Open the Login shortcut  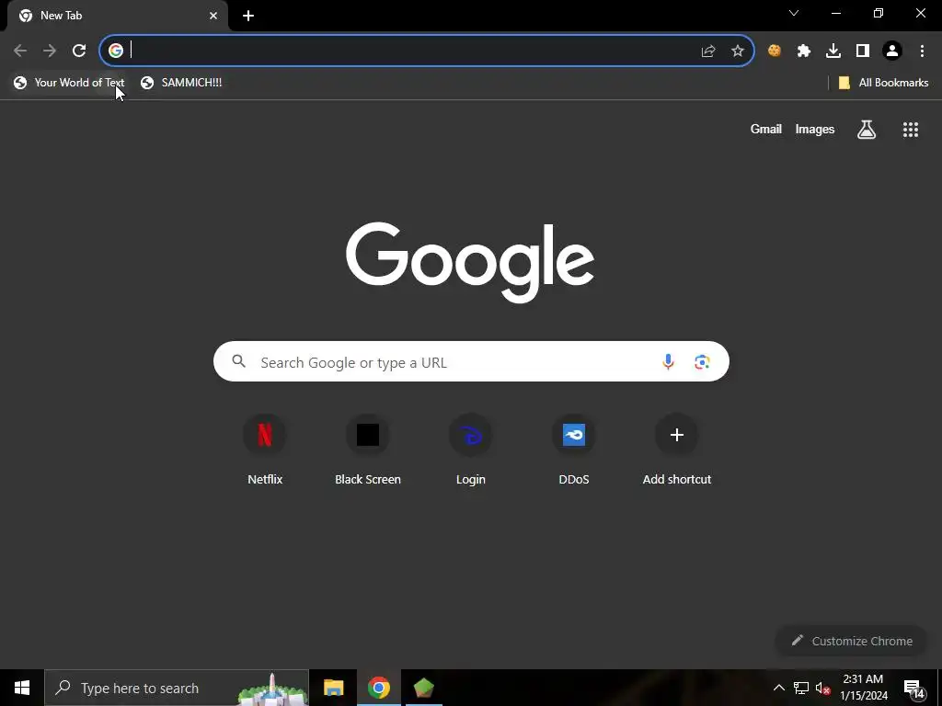[x=470, y=450]
